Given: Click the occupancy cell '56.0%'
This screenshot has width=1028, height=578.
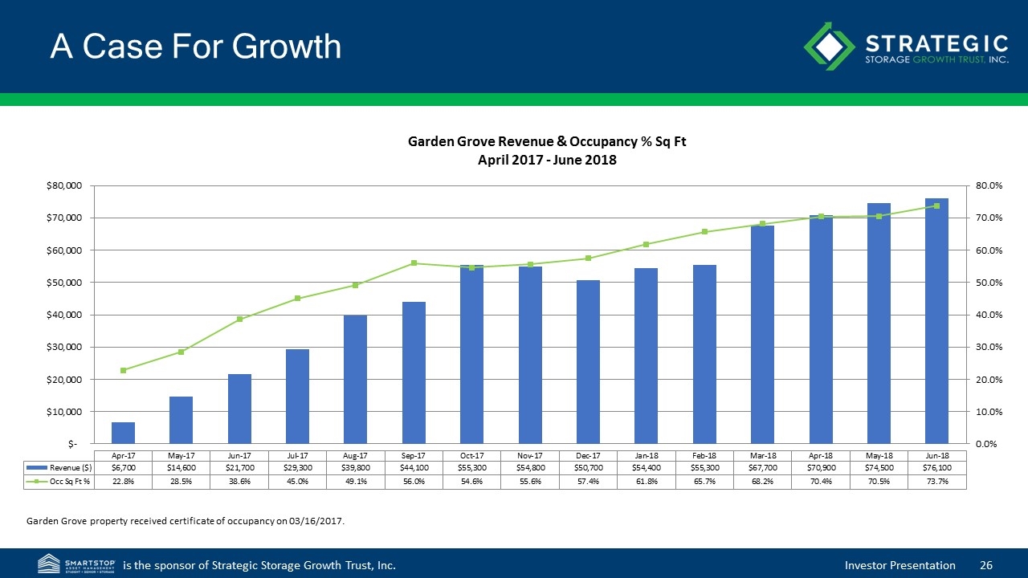Looking at the screenshot, I should pyautogui.click(x=414, y=482).
